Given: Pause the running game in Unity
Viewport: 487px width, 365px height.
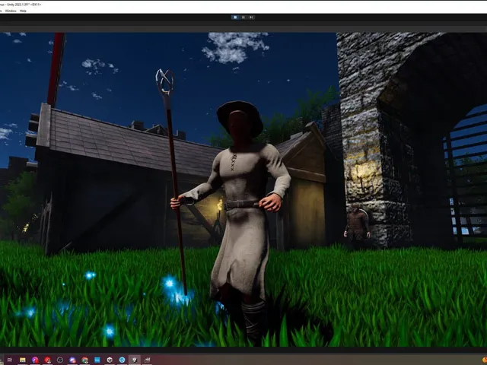Looking at the screenshot, I should click(243, 17).
